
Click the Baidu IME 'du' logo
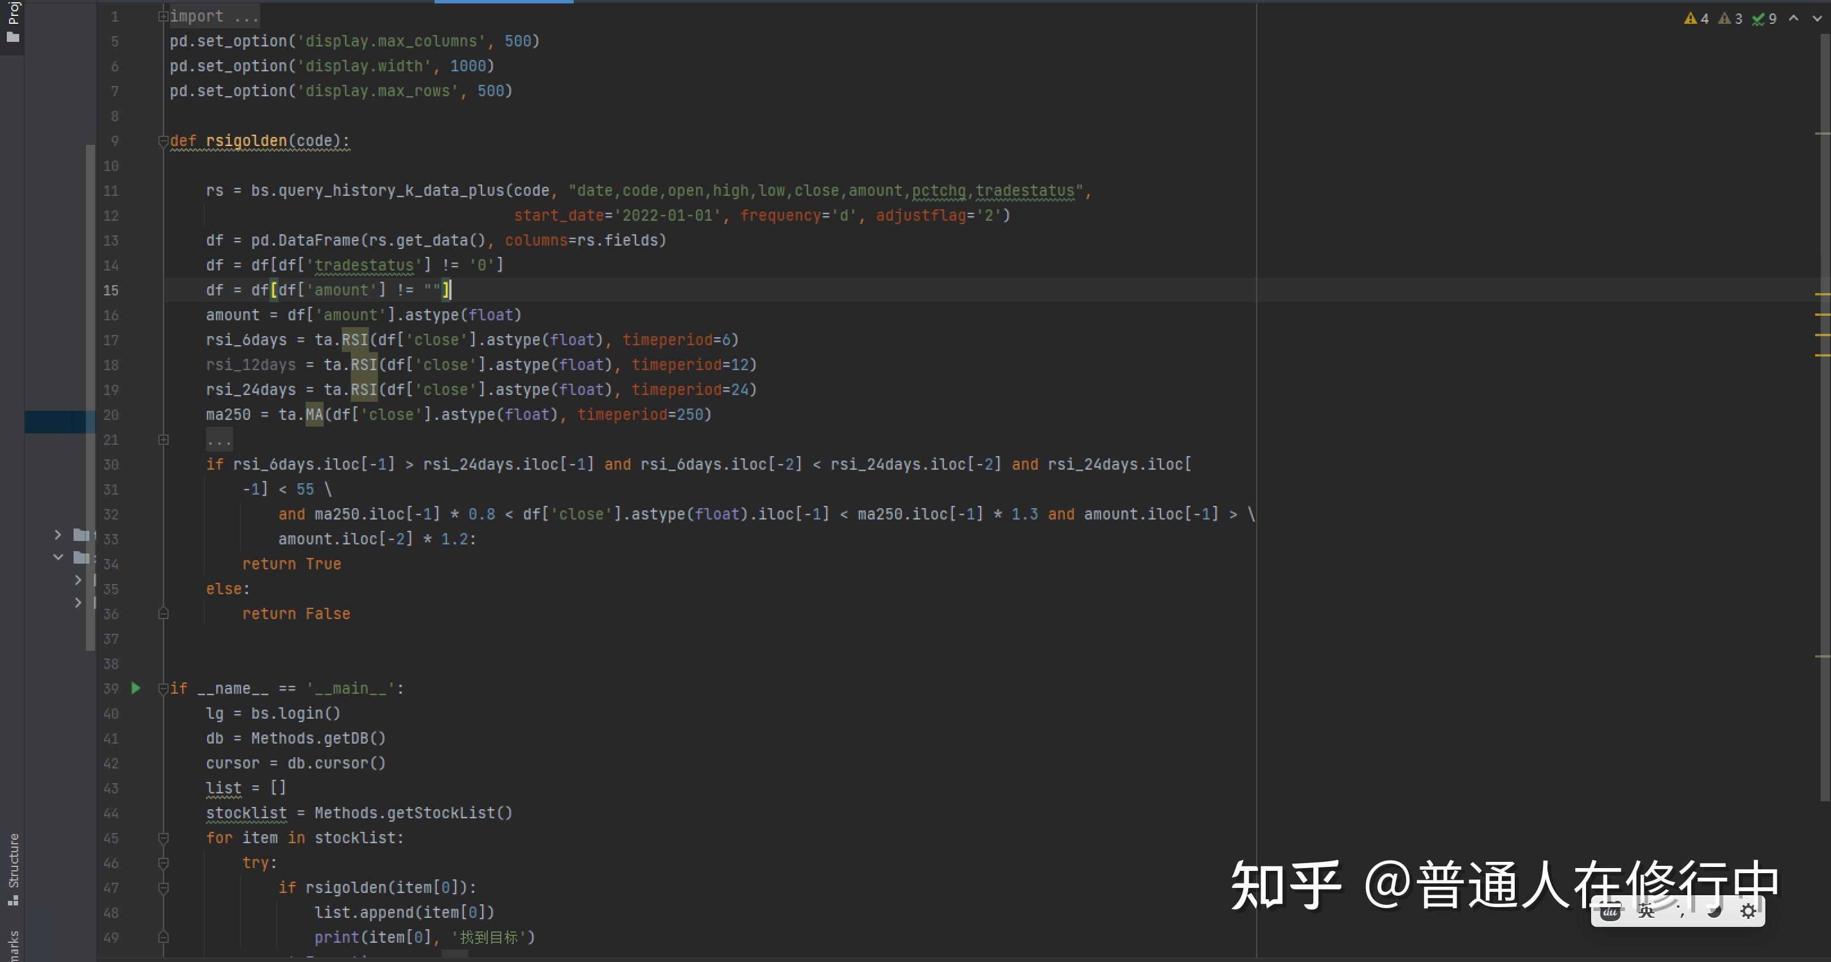1610,912
